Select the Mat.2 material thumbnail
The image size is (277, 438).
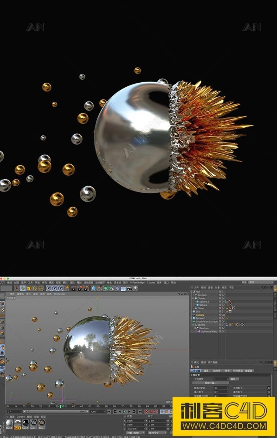pyautogui.click(x=18, y=424)
